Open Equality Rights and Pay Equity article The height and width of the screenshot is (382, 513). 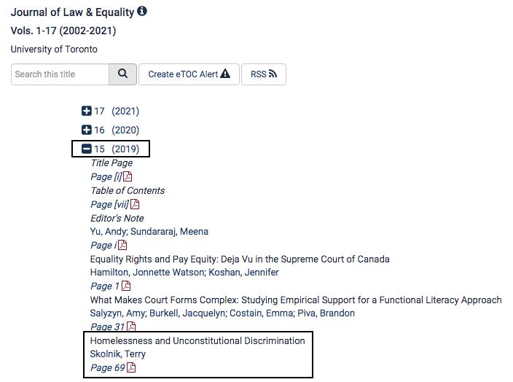point(240,260)
